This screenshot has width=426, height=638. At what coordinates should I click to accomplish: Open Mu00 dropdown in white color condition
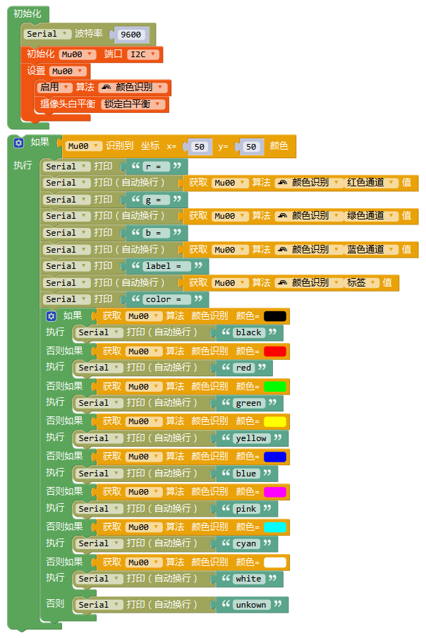click(x=144, y=562)
